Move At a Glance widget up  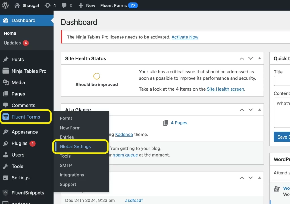pos(242,110)
